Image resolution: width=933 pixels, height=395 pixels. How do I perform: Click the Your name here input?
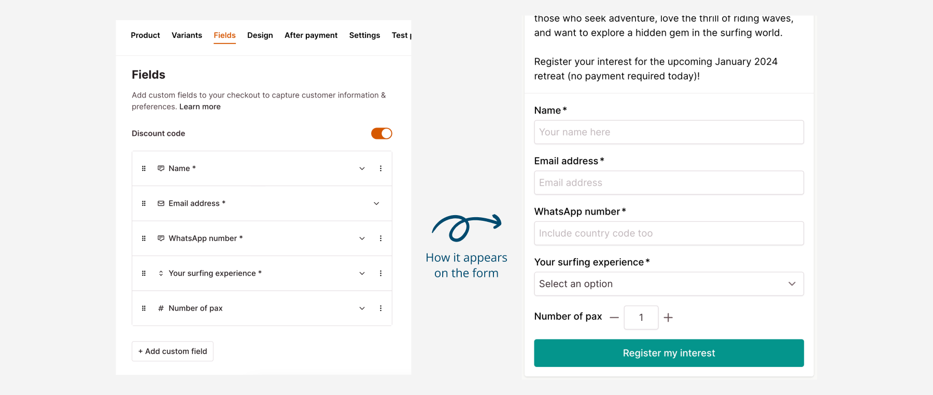pos(669,132)
